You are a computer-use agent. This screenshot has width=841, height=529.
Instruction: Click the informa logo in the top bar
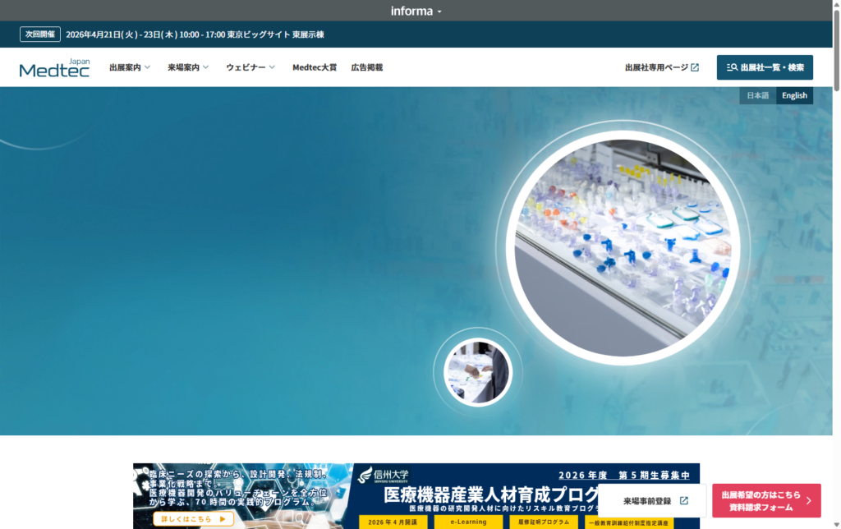click(x=412, y=11)
